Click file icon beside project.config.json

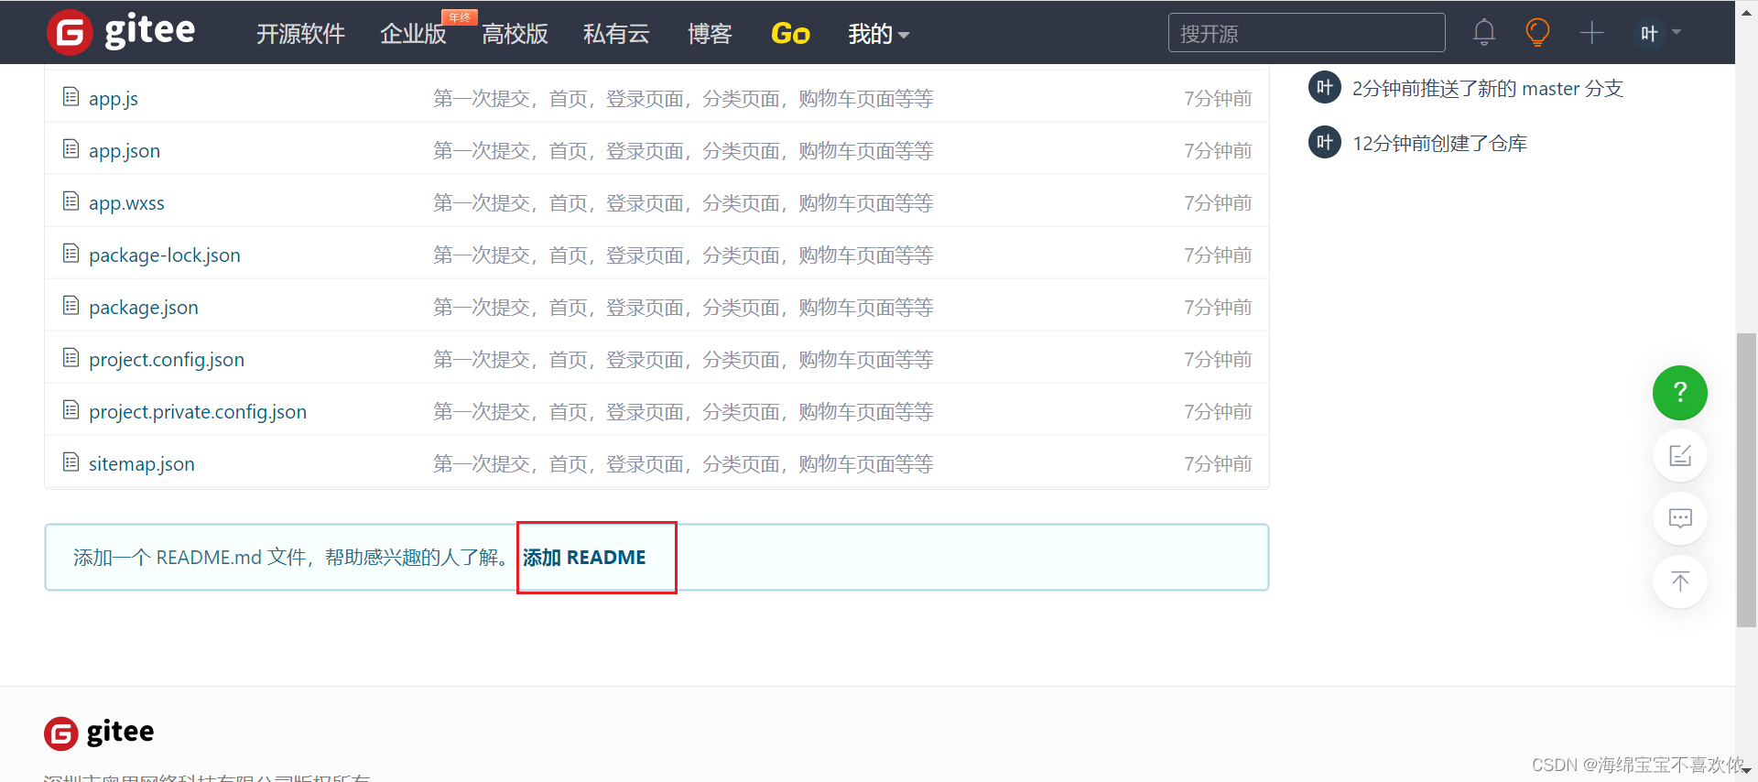coord(71,357)
